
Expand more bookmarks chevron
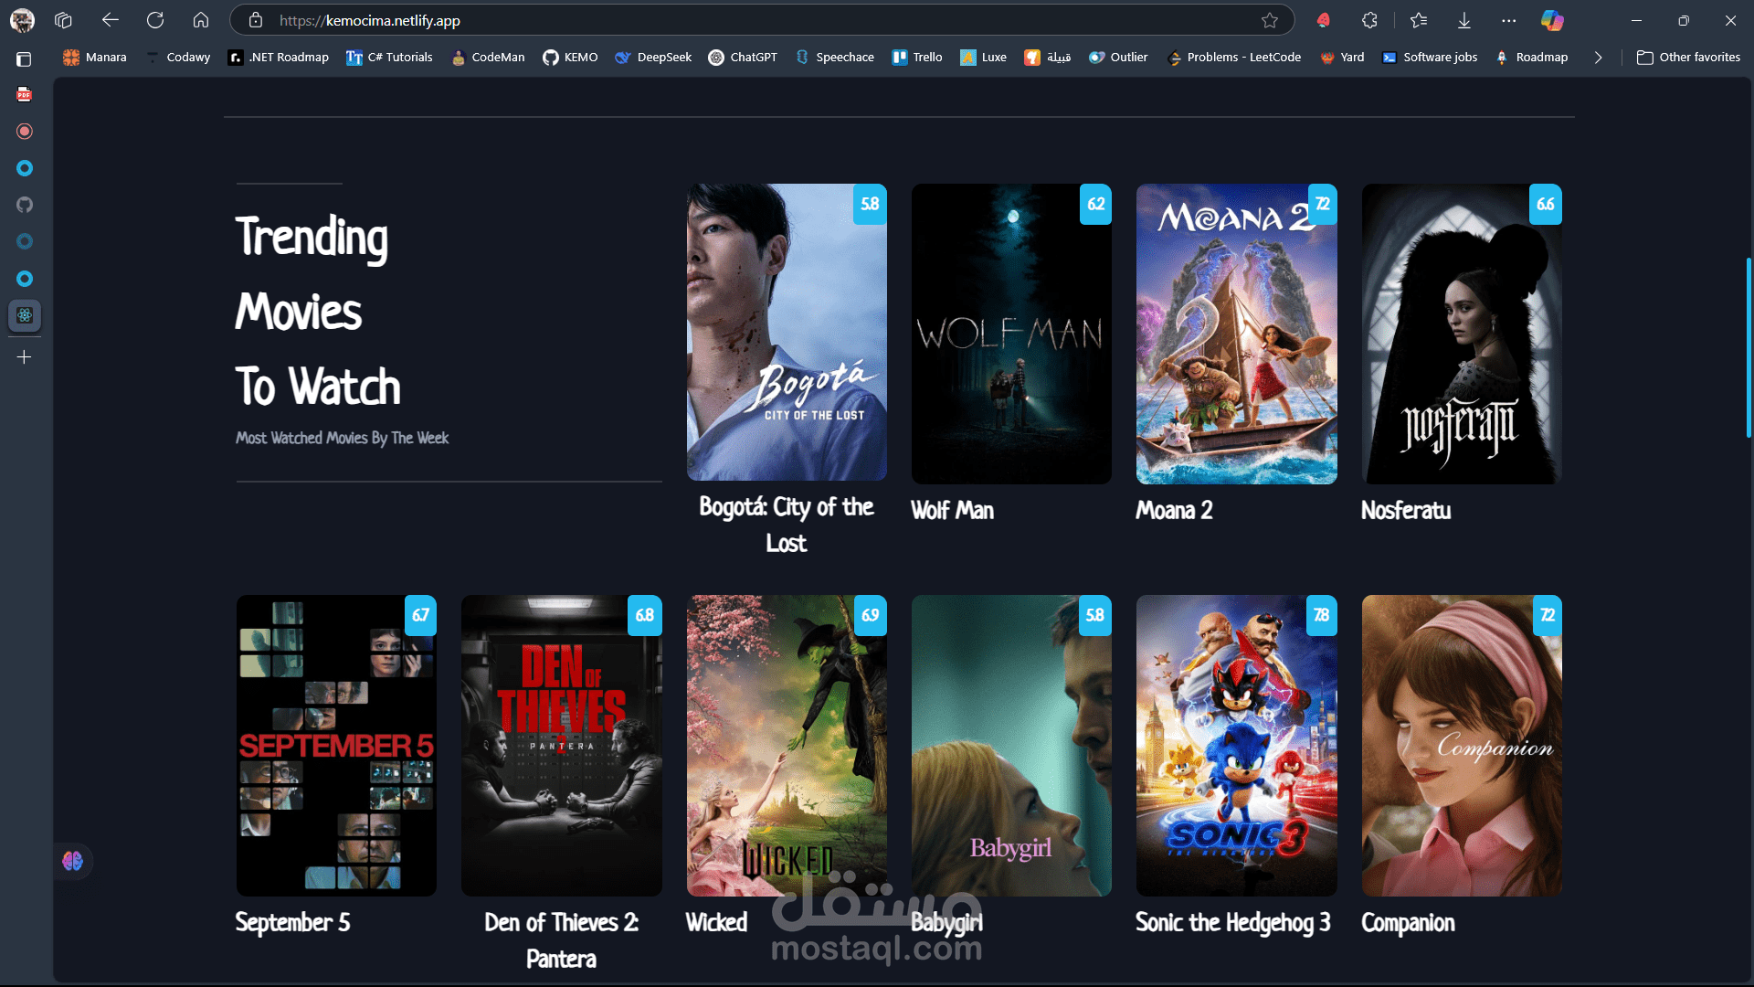[1598, 57]
